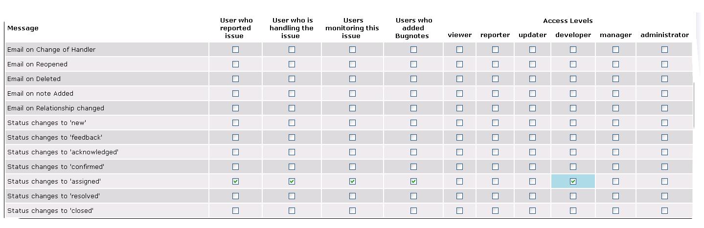The image size is (704, 228).
Task: Check administrator box for Status changes to 'resolved'
Action: click(664, 196)
